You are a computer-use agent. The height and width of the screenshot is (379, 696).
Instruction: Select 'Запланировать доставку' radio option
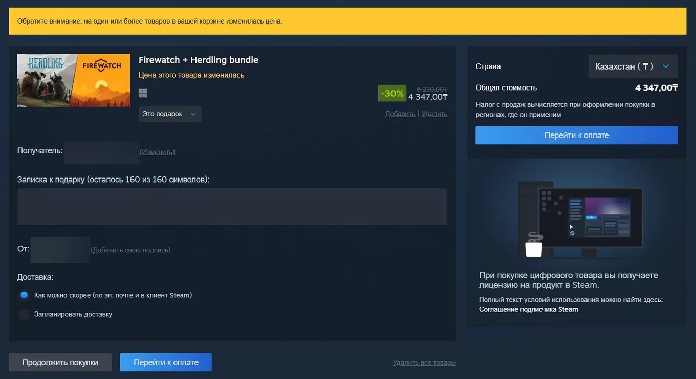24,314
